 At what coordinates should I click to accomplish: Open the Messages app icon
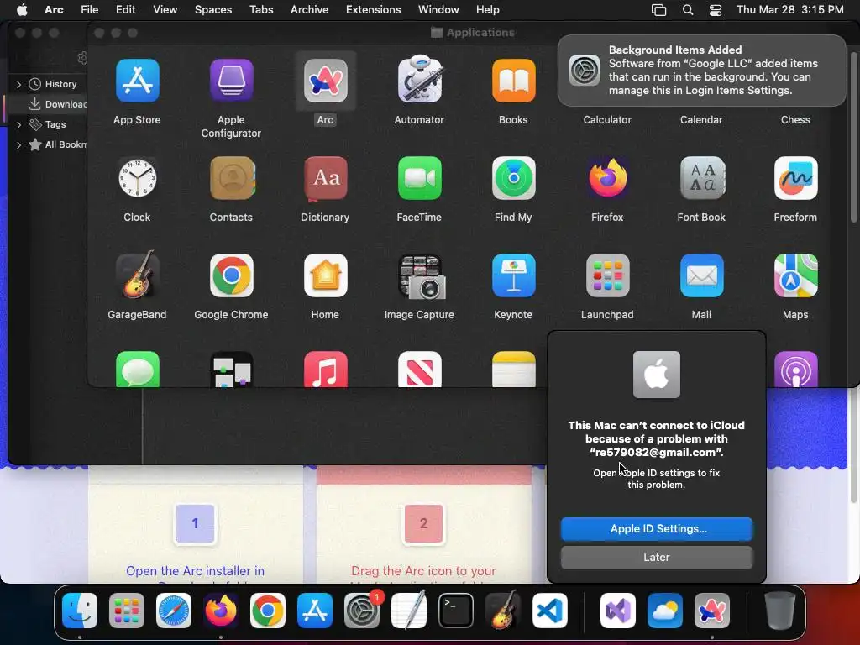[137, 370]
